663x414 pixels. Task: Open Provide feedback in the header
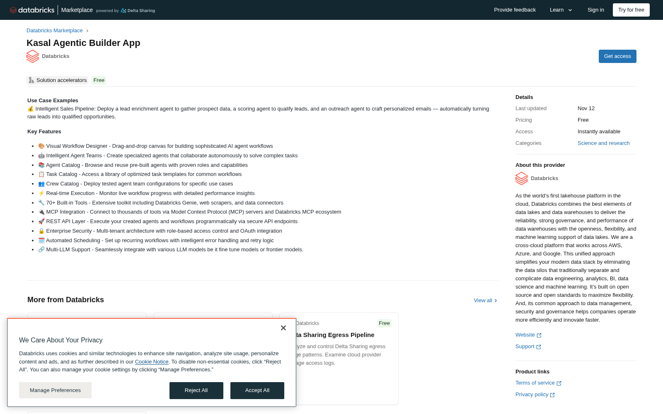pyautogui.click(x=515, y=10)
